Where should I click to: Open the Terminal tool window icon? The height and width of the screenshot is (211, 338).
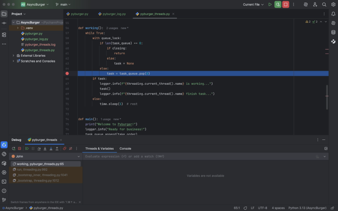click(x=4, y=182)
